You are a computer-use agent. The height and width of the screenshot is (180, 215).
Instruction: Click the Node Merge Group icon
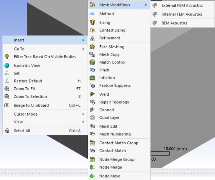(x=92, y=160)
